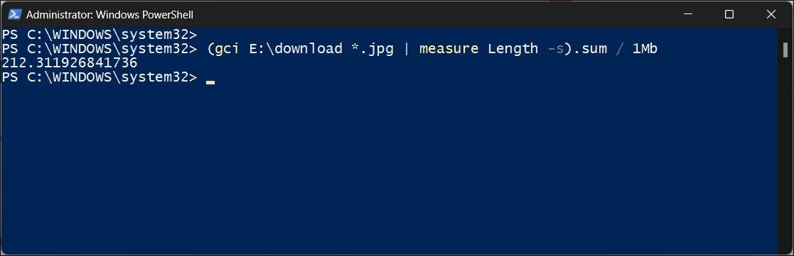Viewport: 794px width, 256px height.
Task: Click the E:\download path text
Action: point(294,49)
